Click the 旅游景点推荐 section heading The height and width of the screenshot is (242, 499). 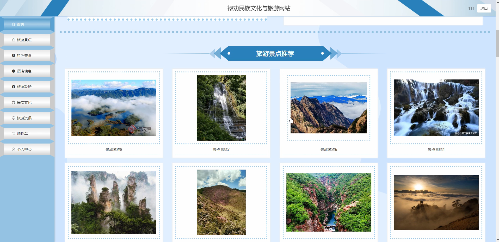pyautogui.click(x=275, y=54)
